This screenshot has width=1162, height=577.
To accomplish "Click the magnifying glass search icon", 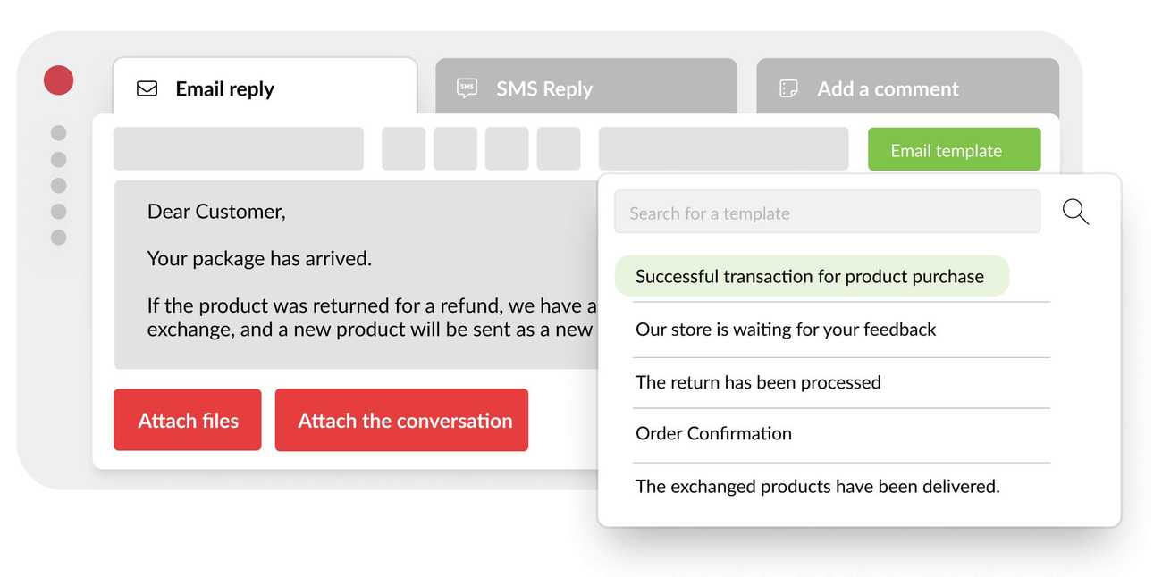I will click(1075, 212).
